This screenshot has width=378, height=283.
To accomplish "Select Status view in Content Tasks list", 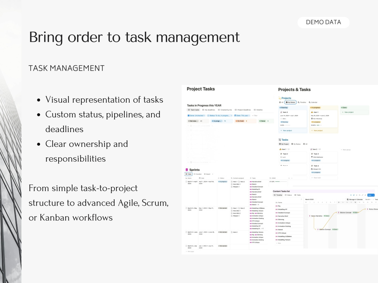I will point(288,195).
